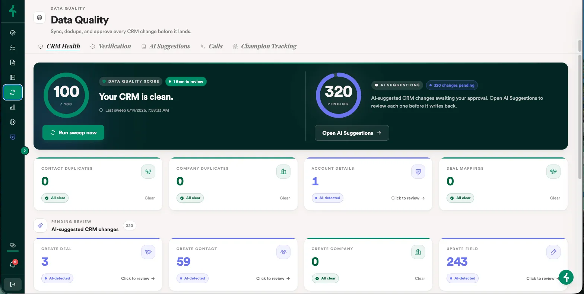Click AI-detected badge on Create Contact card
The width and height of the screenshot is (584, 294).
[193, 278]
